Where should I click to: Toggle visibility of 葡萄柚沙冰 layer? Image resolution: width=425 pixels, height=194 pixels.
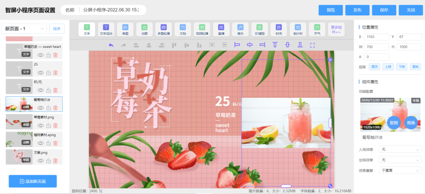tap(41, 108)
